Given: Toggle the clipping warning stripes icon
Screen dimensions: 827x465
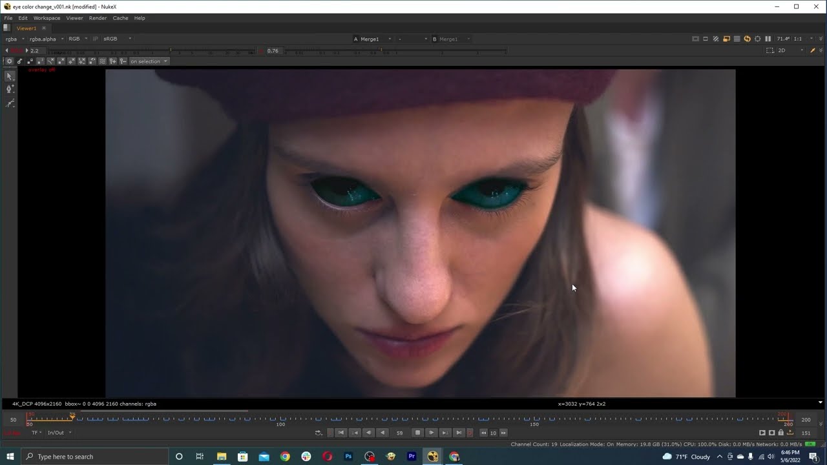Looking at the screenshot, I should tap(716, 39).
